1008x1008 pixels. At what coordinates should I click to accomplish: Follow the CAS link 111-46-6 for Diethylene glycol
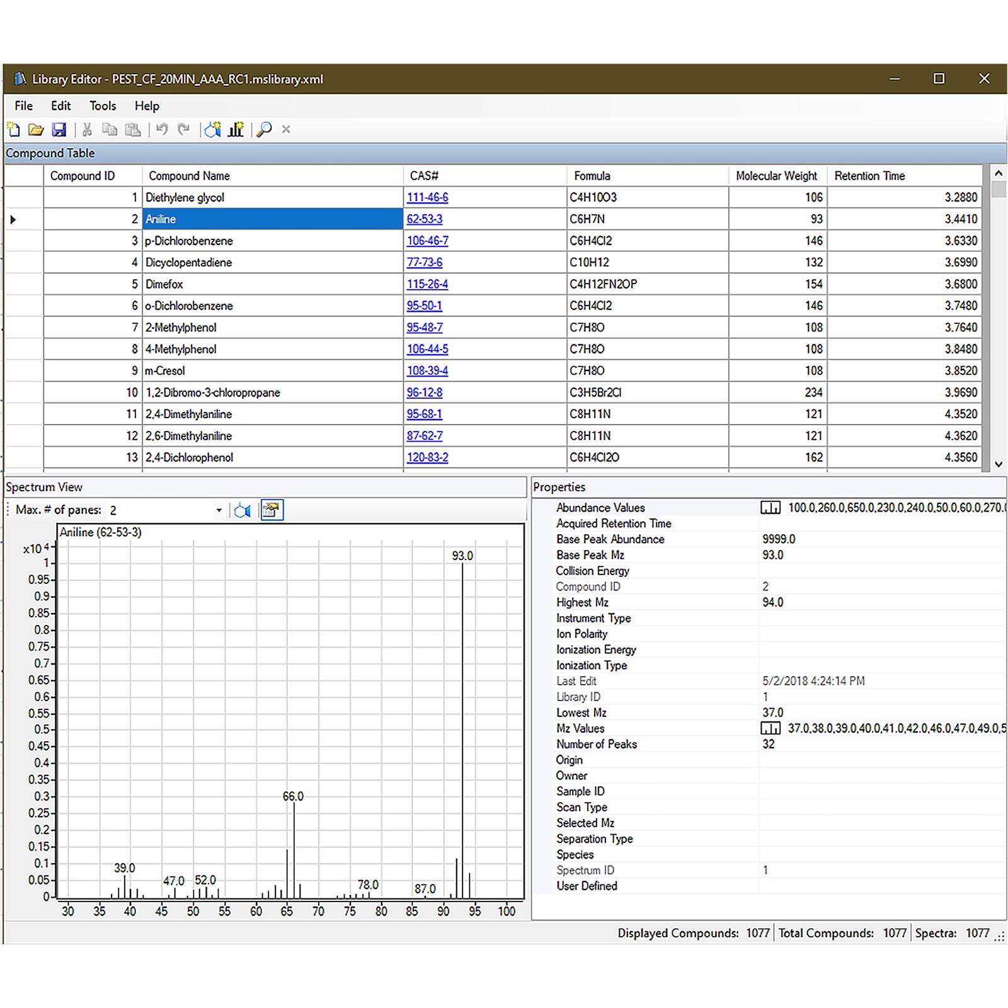428,197
